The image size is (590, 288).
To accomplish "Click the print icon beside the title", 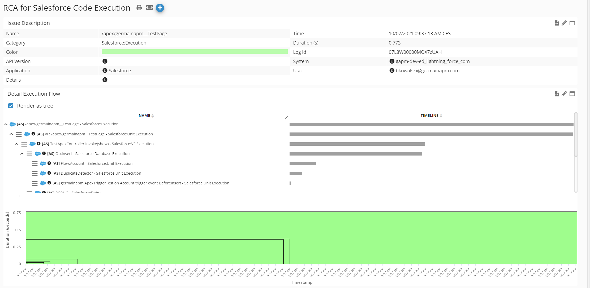I will click(x=139, y=8).
